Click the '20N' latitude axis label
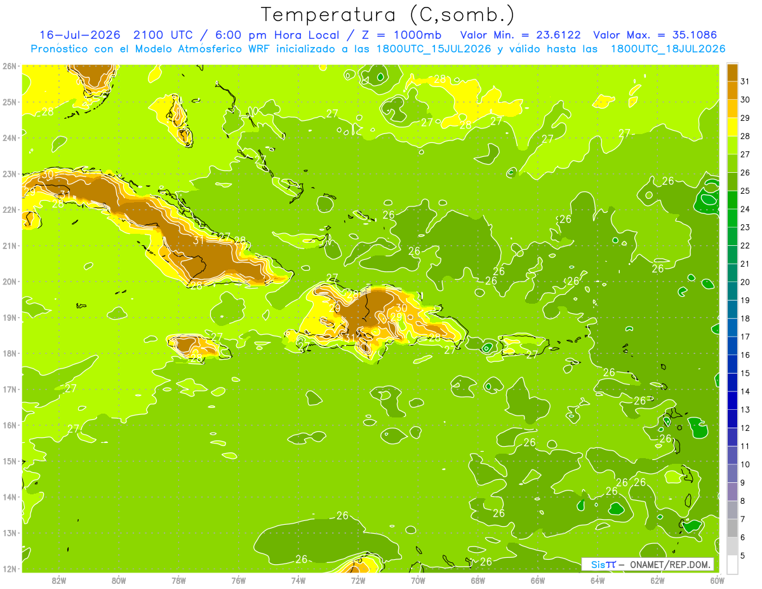Viewport: 762px width, 589px height. tap(9, 281)
